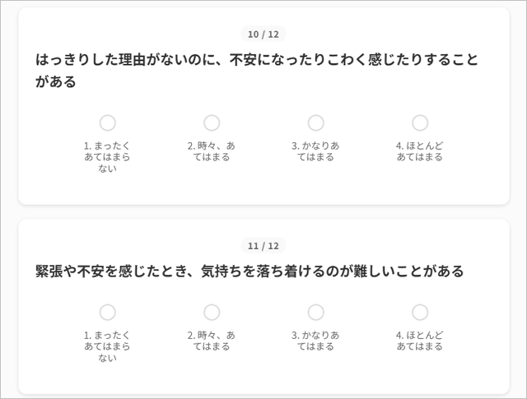Select radio "1. まったくあてはまらない" for question 11
The image size is (527, 399).
coord(108,313)
